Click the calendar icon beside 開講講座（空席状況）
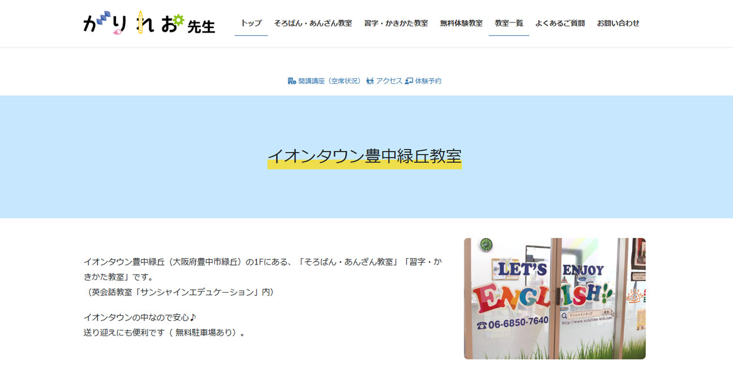 click(291, 80)
